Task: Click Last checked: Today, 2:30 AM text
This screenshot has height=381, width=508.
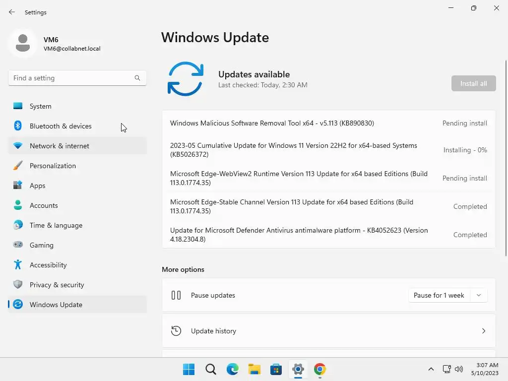Action: [263, 85]
